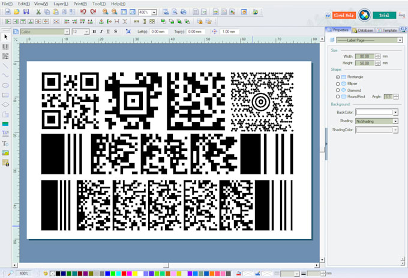Undo the last action
Screen dimensions: 408x278
click(x=83, y=12)
